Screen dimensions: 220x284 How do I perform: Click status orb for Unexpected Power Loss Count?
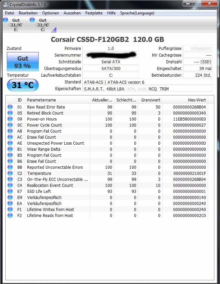point(10,143)
